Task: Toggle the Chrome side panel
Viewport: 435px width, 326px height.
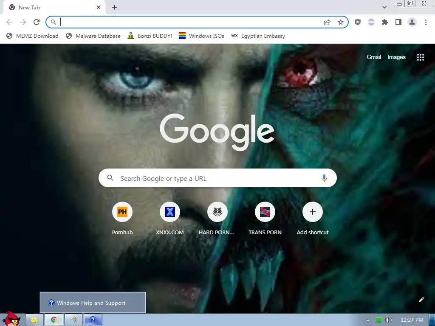Action: pyautogui.click(x=398, y=22)
